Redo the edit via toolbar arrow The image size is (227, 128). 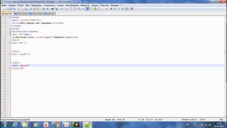pos(47,9)
